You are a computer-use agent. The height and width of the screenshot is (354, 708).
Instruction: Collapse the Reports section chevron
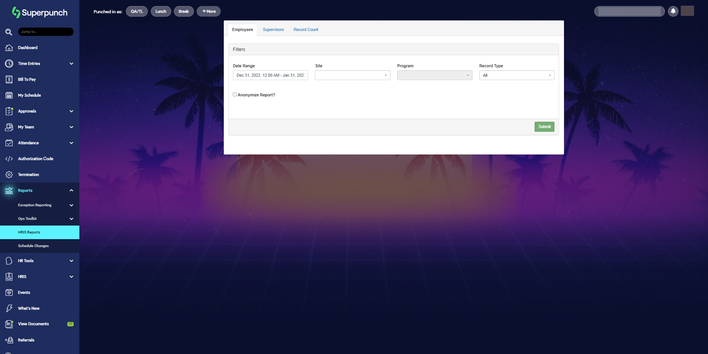71,190
